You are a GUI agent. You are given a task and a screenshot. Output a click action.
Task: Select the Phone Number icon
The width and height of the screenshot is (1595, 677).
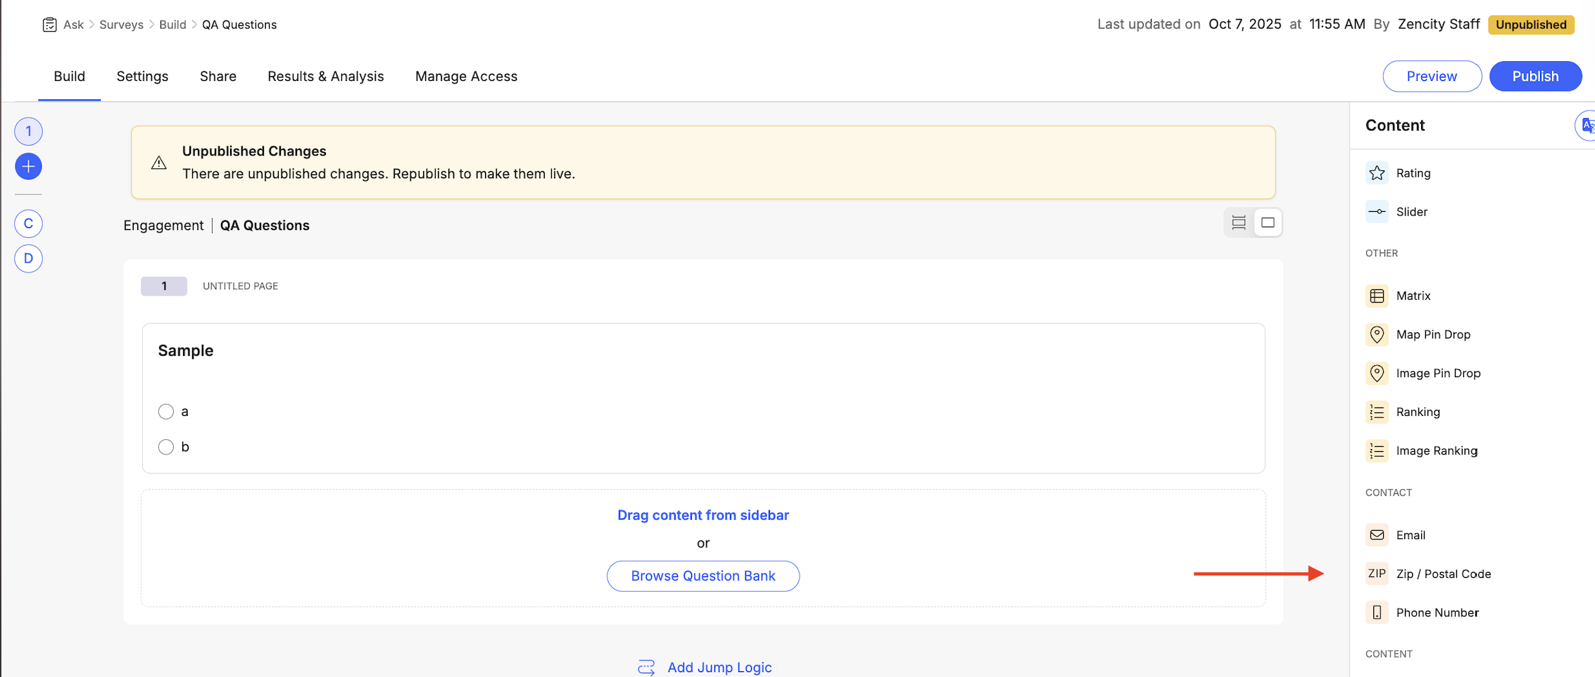(1377, 612)
